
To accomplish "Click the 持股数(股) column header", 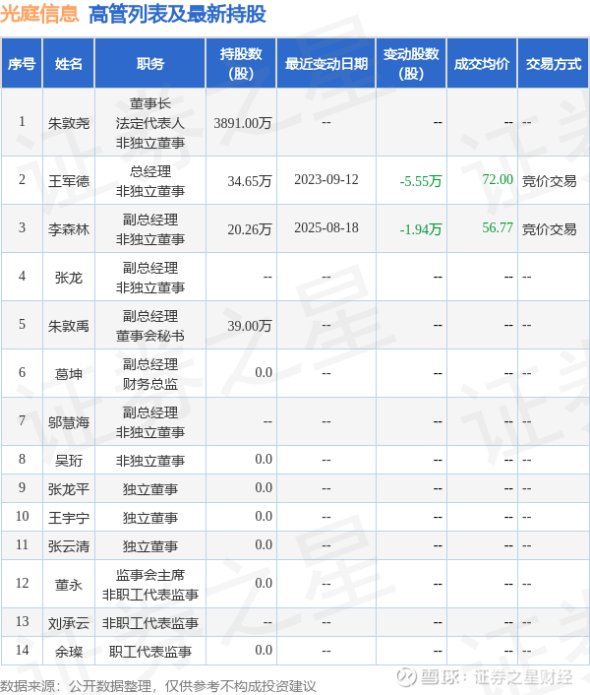I will click(x=241, y=63).
